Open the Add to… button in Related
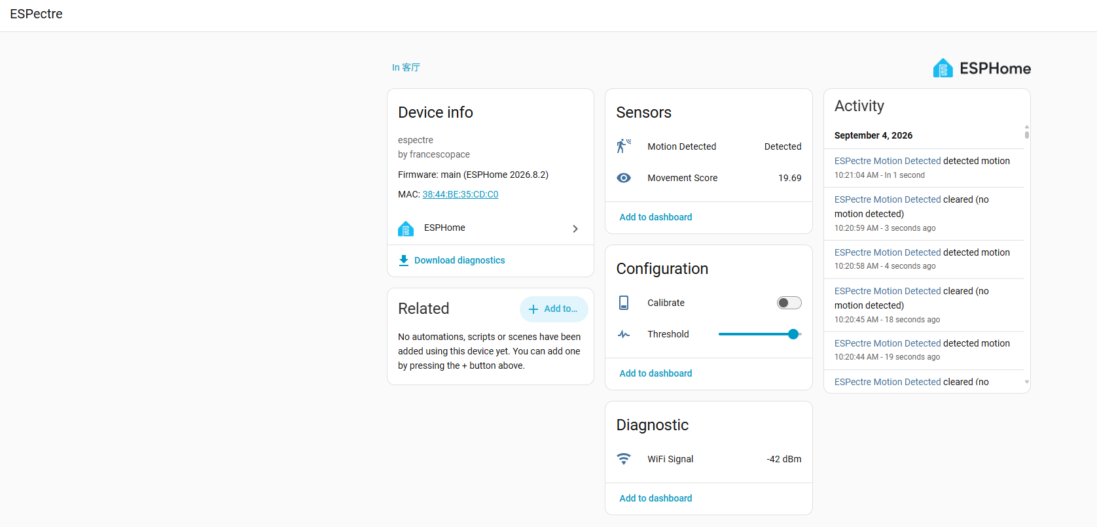The width and height of the screenshot is (1097, 527). click(554, 309)
